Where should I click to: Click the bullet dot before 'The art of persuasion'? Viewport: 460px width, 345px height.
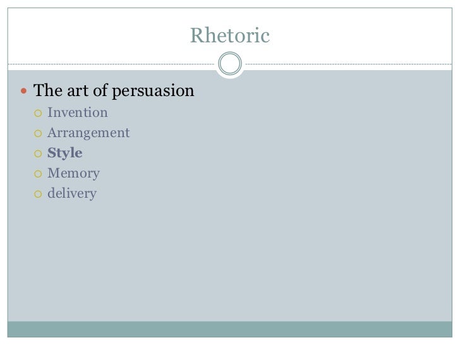coord(24,92)
